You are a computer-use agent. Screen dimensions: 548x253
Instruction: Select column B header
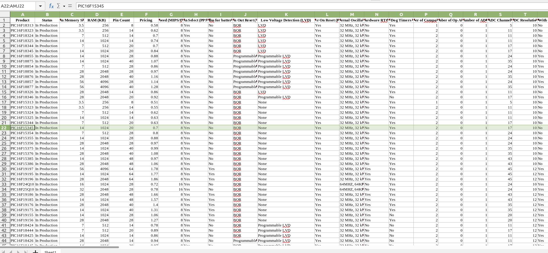coord(47,14)
